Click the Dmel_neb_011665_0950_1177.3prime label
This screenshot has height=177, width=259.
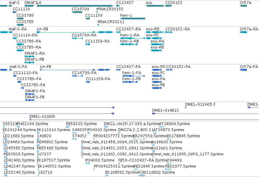pyautogui.click(x=188, y=154)
